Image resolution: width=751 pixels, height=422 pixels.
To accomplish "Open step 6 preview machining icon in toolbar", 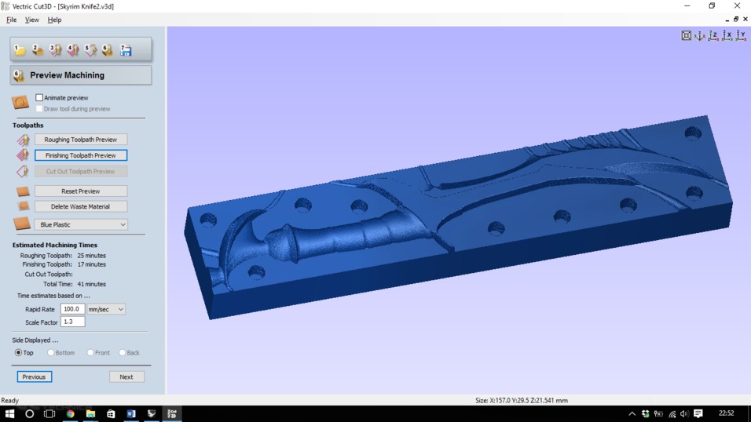I will 108,49.
